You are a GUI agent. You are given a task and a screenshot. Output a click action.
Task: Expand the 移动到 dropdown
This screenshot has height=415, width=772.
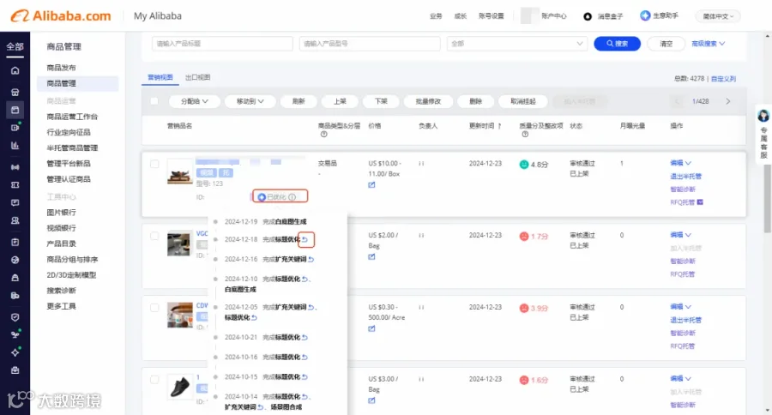click(250, 101)
